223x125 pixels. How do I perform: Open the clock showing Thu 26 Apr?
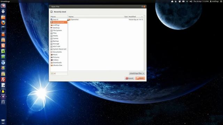tap(201, 1)
